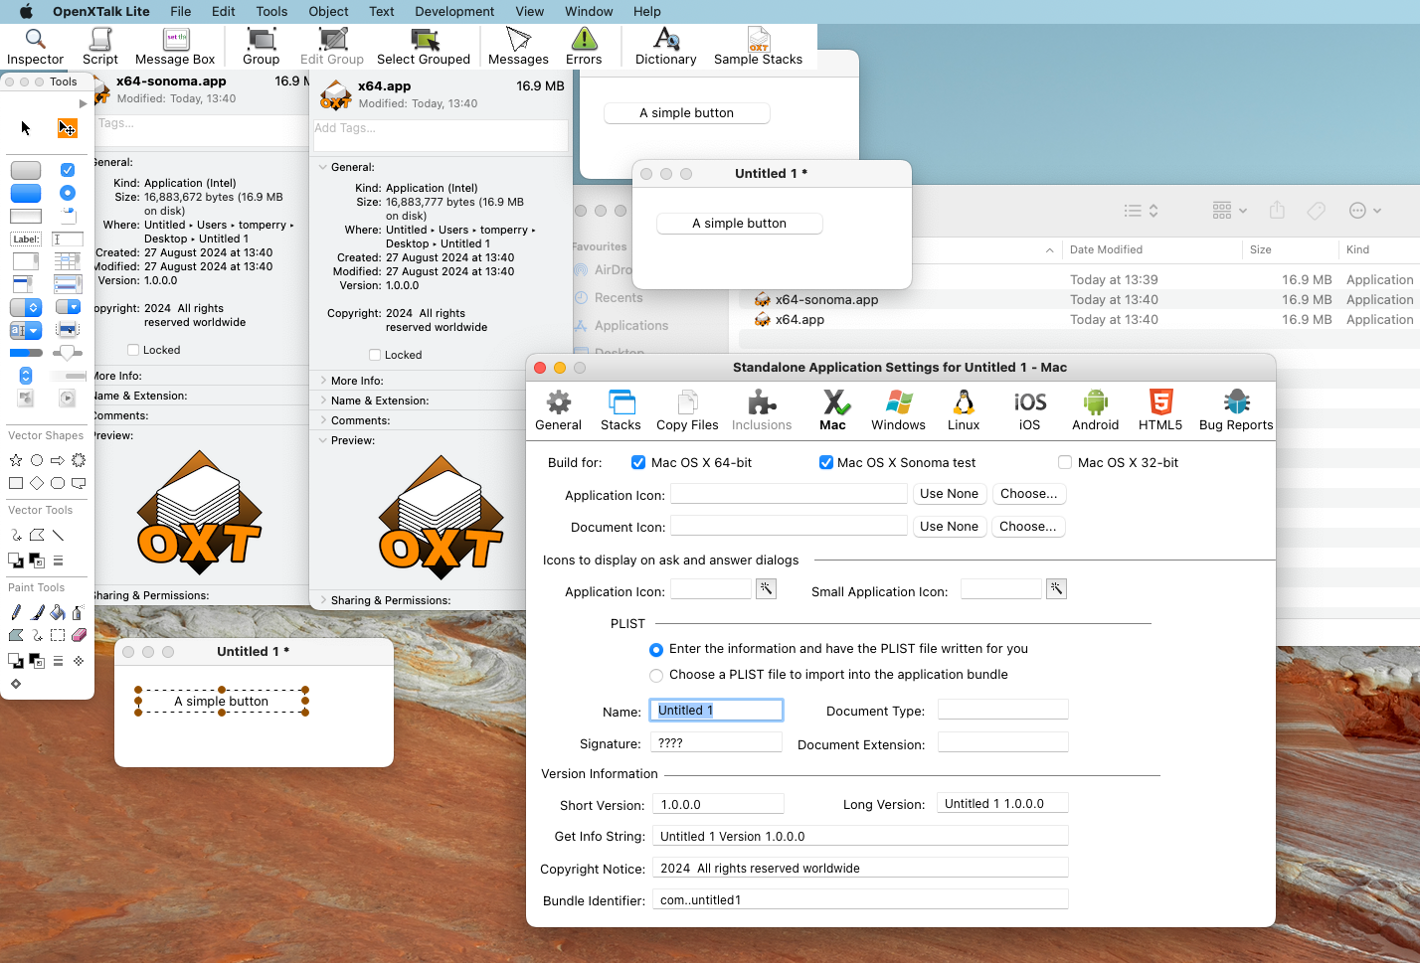Expand Name & Extension in x64.app info
The width and height of the screenshot is (1420, 963).
pos(323,401)
